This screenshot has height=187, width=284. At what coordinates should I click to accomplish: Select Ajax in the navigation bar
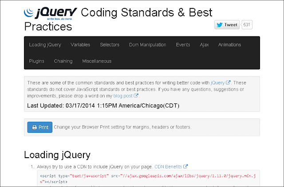click(204, 44)
